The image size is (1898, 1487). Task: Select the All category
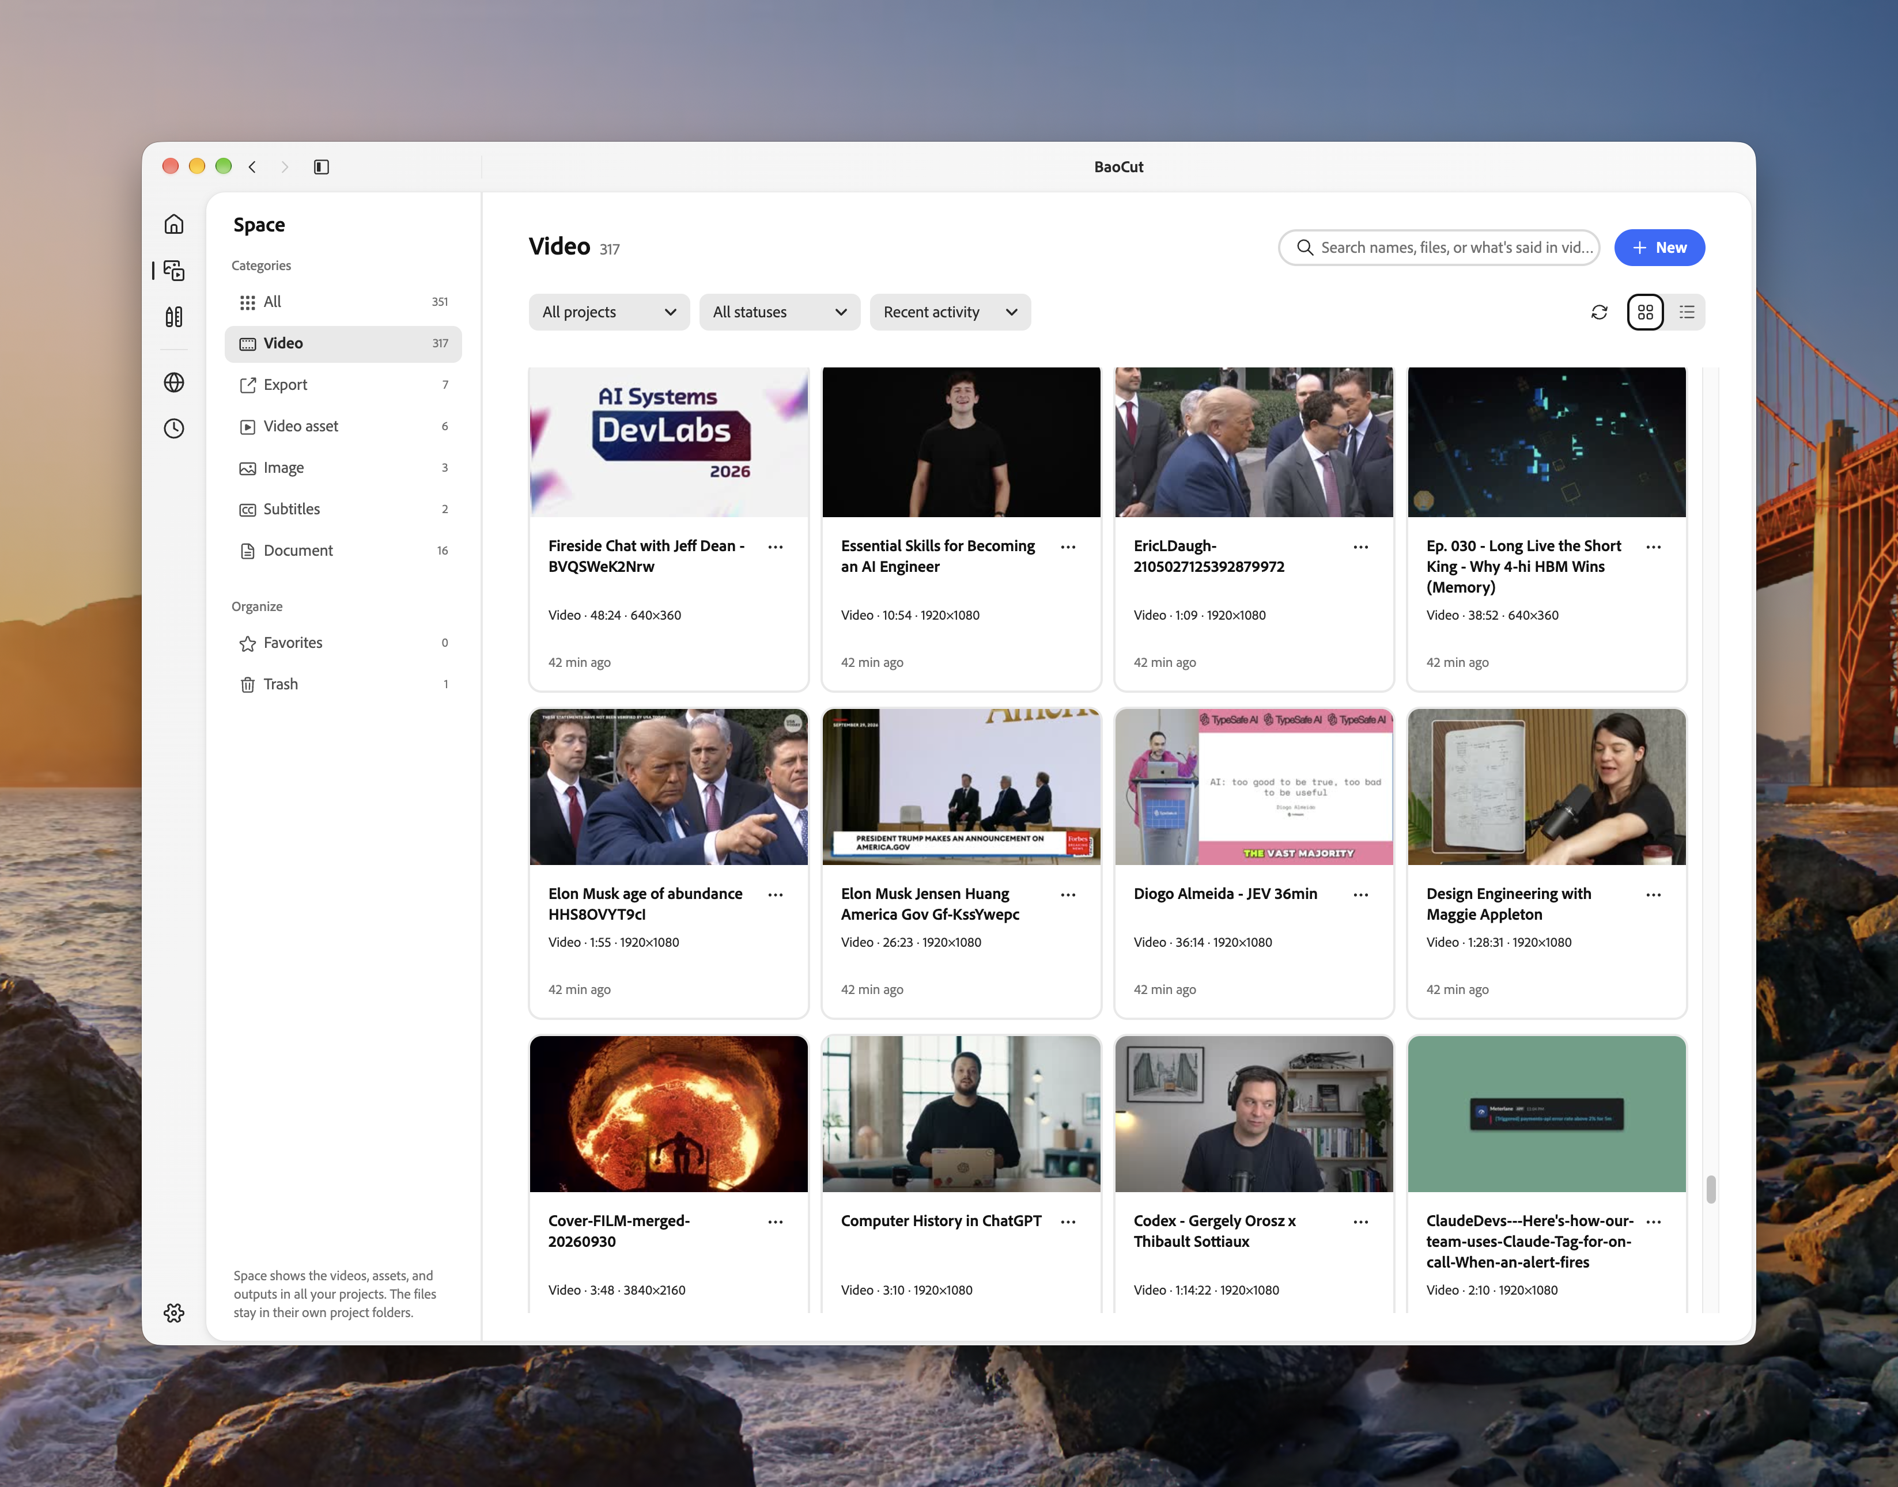[343, 302]
